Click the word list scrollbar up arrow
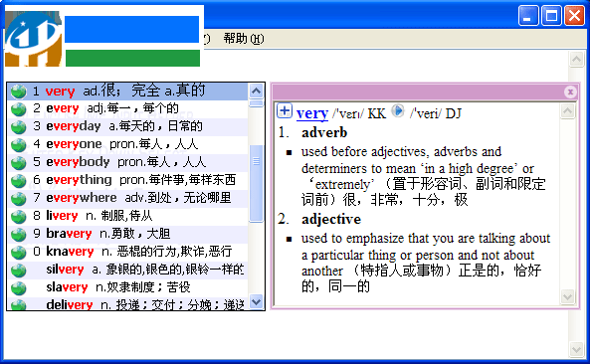The width and height of the screenshot is (590, 364). [256, 91]
